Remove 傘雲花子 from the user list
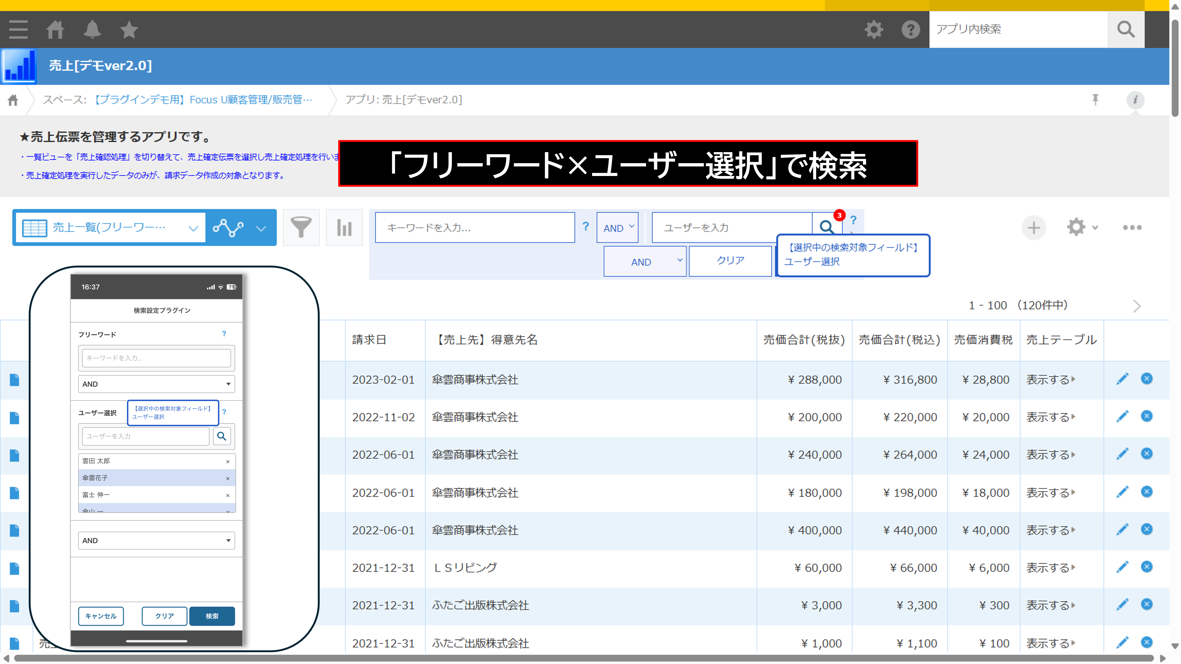 [x=228, y=478]
